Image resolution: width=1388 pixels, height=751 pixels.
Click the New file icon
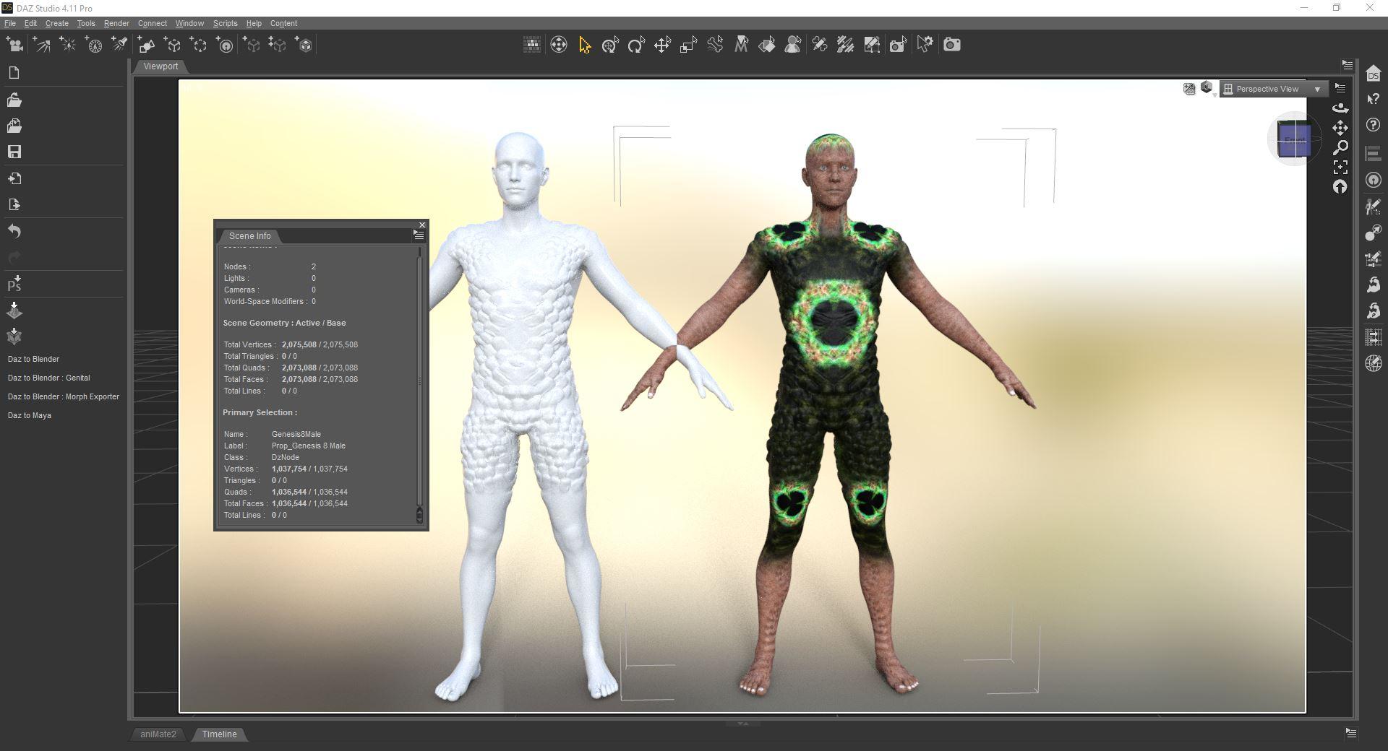14,73
